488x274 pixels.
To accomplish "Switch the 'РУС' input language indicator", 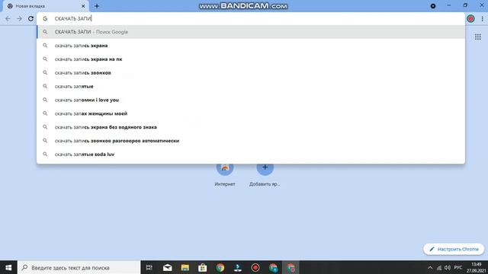I will tap(458, 267).
